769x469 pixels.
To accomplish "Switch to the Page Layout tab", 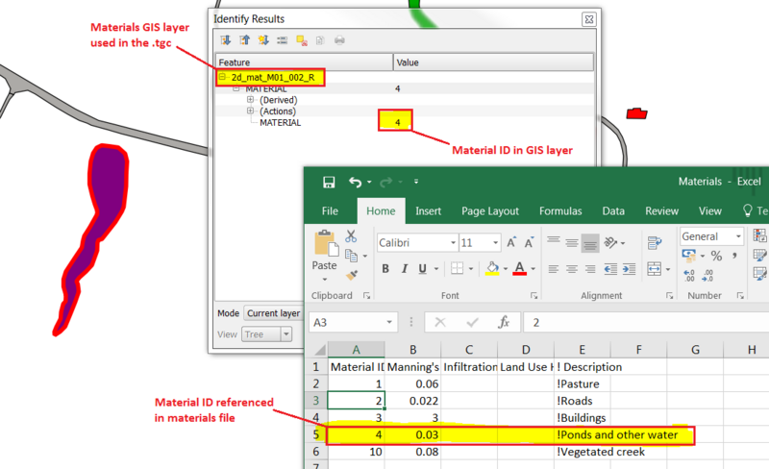I will click(x=490, y=210).
